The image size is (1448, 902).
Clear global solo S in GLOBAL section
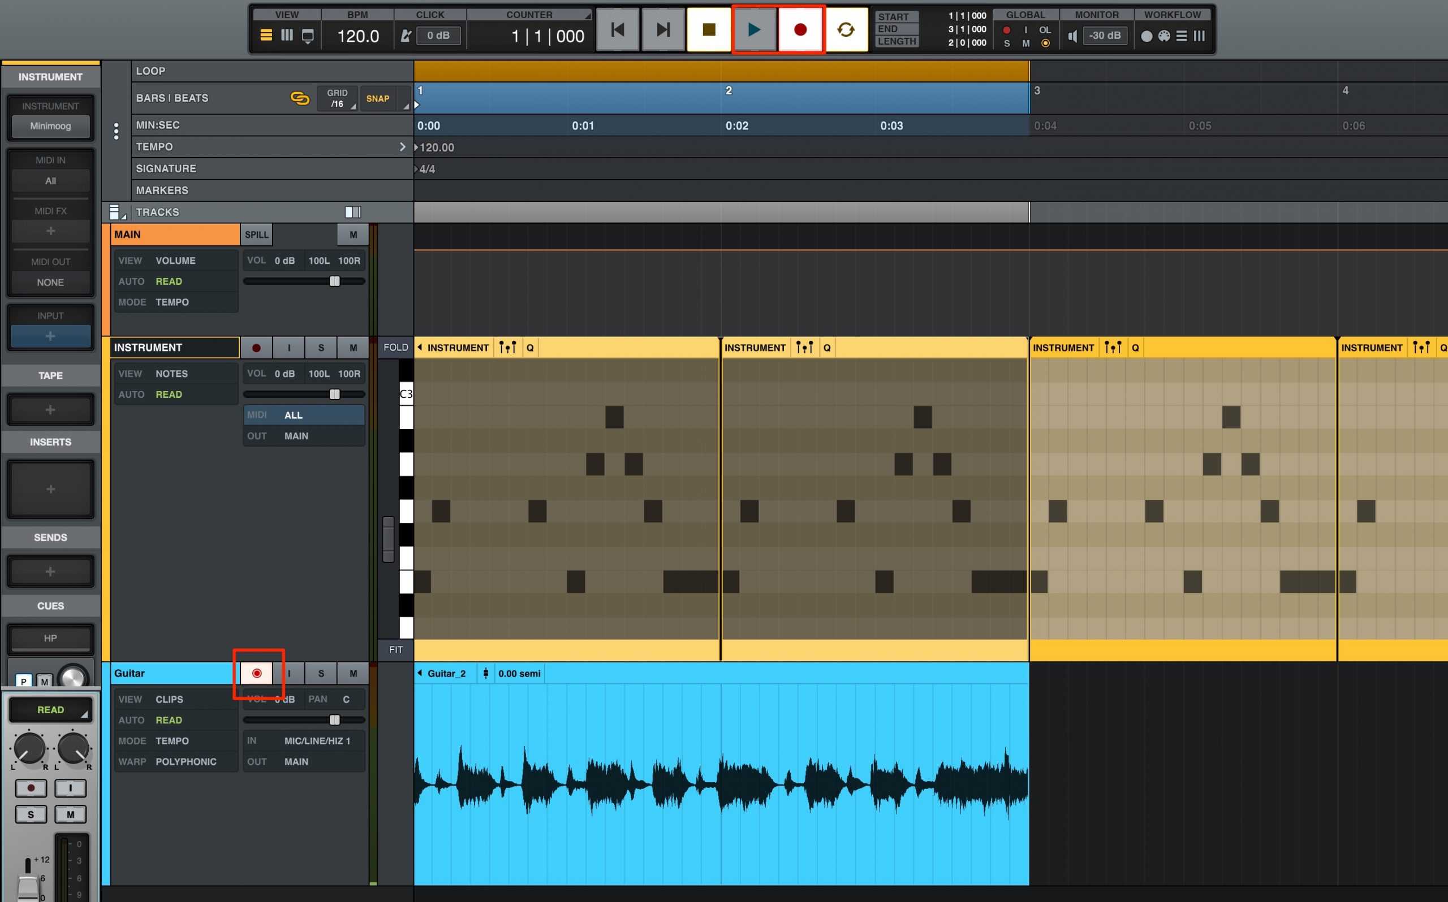[x=1007, y=44]
